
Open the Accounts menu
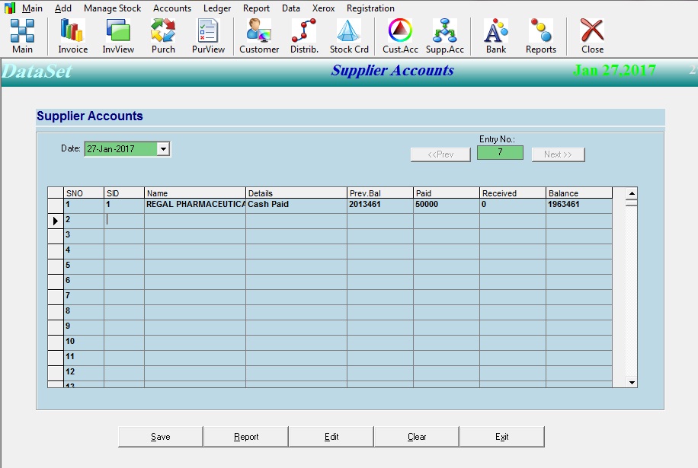tap(171, 8)
